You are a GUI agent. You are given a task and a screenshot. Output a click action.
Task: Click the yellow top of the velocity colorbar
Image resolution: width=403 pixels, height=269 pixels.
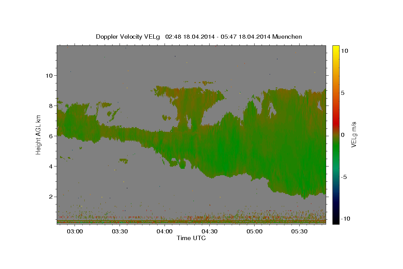click(336, 48)
